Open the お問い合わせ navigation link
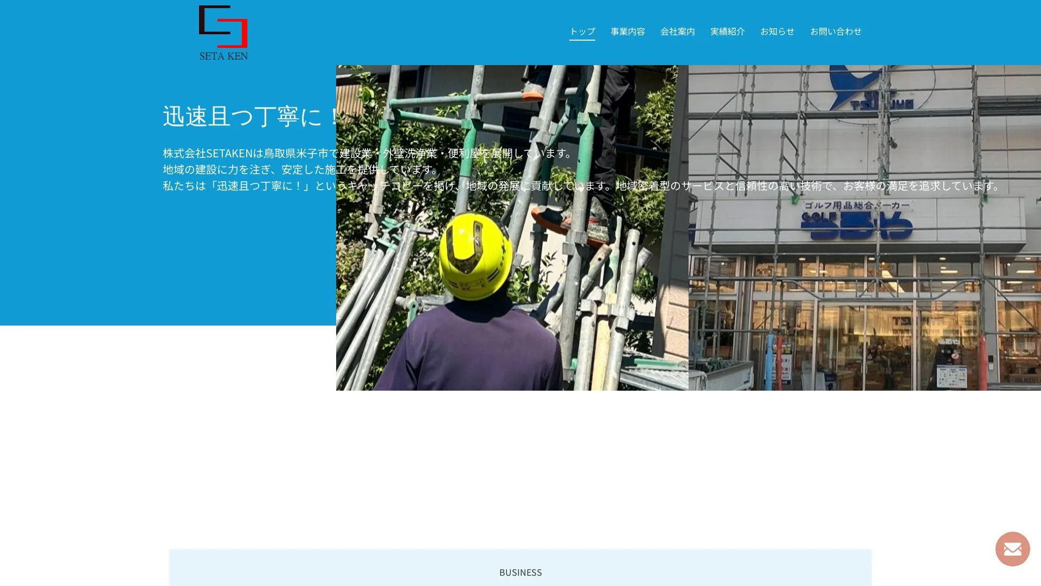1041x586 pixels. [x=836, y=31]
